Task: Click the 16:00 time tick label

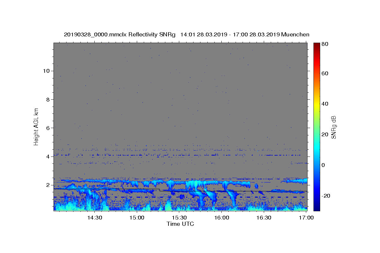Action: pyautogui.click(x=222, y=218)
